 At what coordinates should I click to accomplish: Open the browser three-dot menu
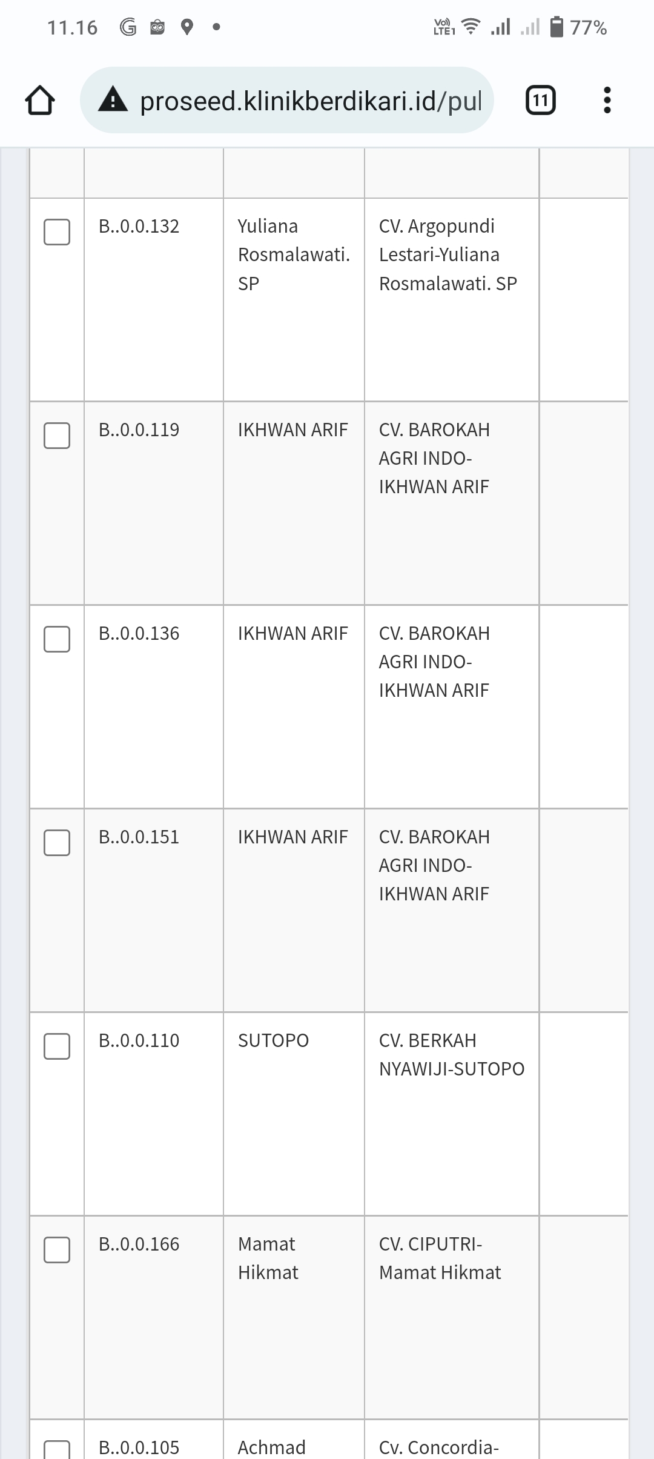(607, 101)
